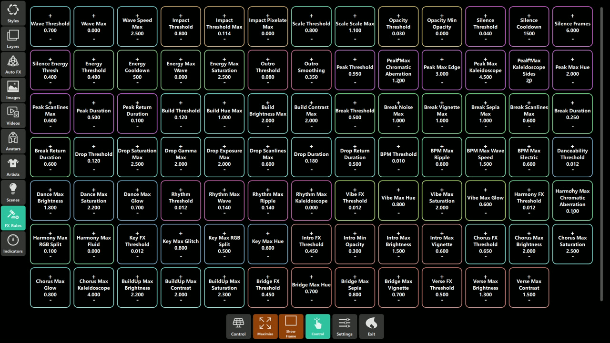
Task: Decrease Scale Threshold with its minus
Action: coord(311,39)
